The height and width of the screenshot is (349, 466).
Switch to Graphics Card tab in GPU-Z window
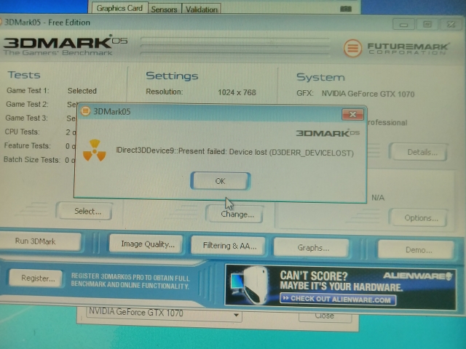[119, 8]
